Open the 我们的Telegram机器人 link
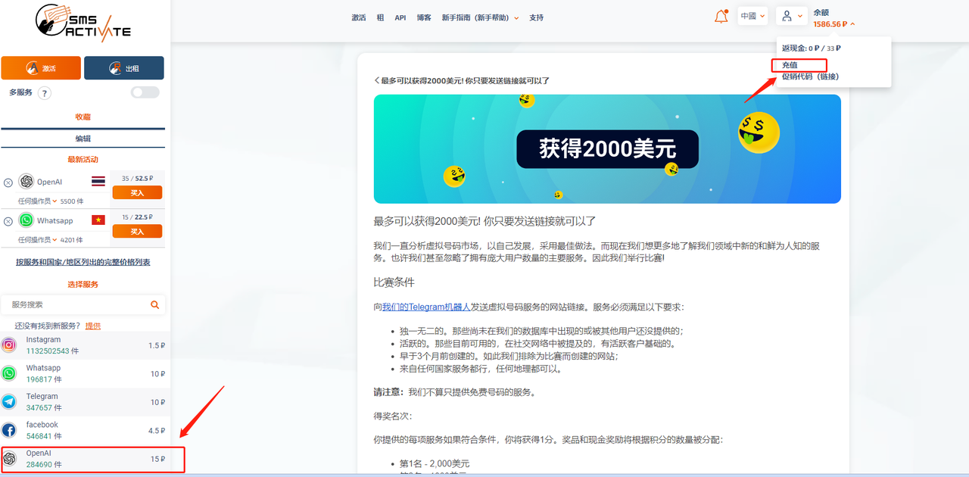This screenshot has height=477, width=969. pos(426,307)
